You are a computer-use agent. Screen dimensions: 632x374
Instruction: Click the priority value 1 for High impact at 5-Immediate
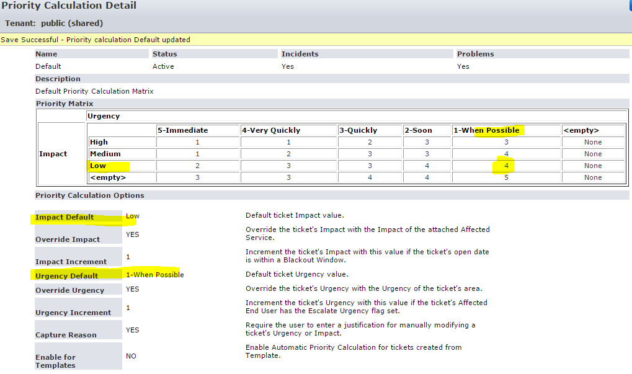(197, 141)
